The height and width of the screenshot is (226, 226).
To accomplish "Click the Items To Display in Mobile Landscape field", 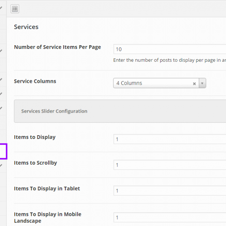I will click(169, 217).
